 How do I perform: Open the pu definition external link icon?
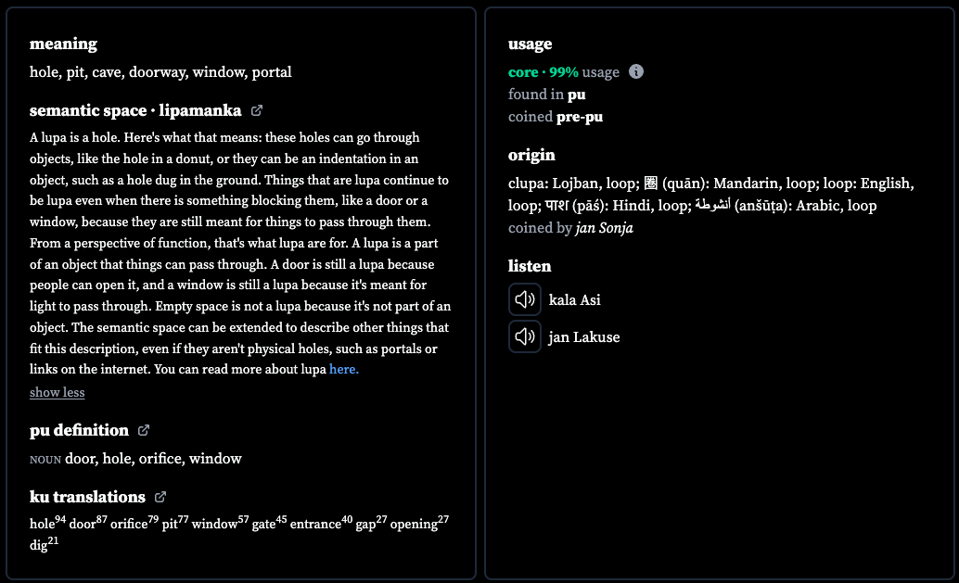[144, 430]
